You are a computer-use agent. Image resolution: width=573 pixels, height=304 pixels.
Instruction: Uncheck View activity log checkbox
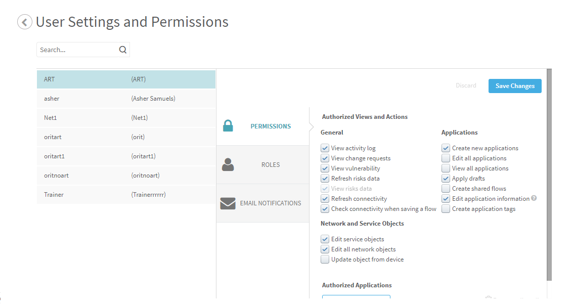[325, 148]
